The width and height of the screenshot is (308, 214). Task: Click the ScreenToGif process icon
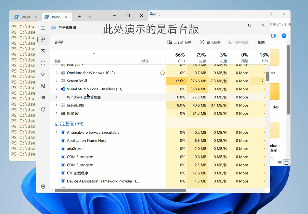pos(63,81)
